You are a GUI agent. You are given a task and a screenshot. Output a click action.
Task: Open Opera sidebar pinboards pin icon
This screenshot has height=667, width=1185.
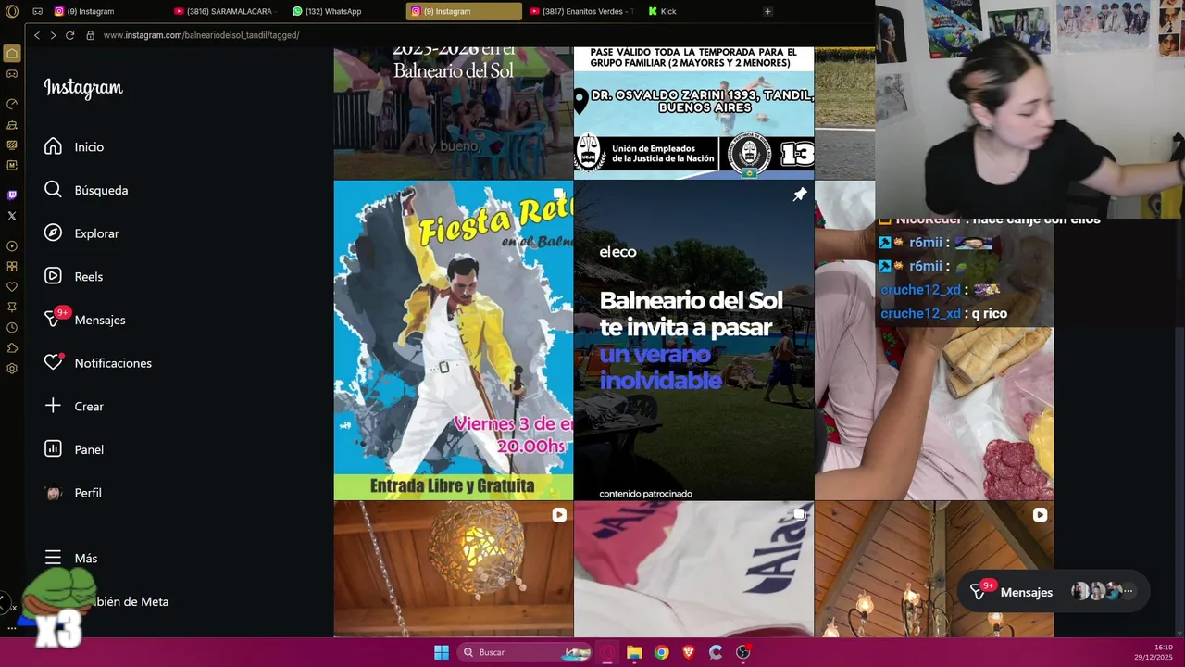(12, 308)
